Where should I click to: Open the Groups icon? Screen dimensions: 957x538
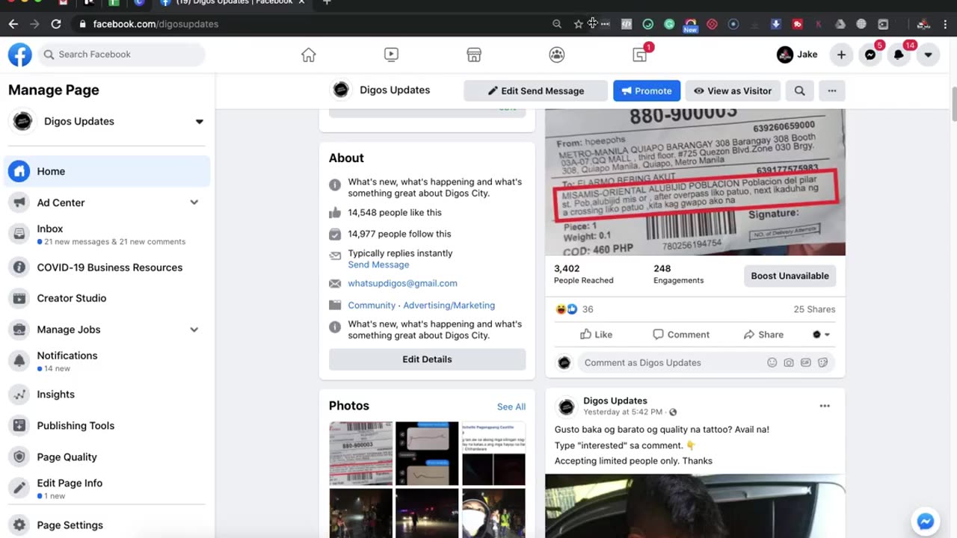(x=557, y=55)
